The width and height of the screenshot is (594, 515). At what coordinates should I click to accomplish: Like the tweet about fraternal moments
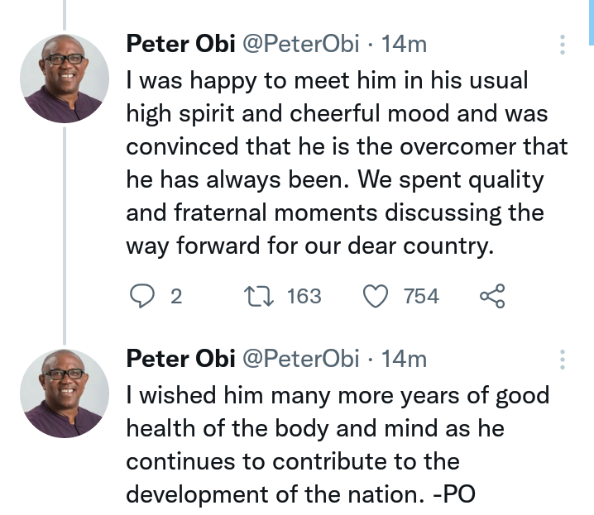376,296
